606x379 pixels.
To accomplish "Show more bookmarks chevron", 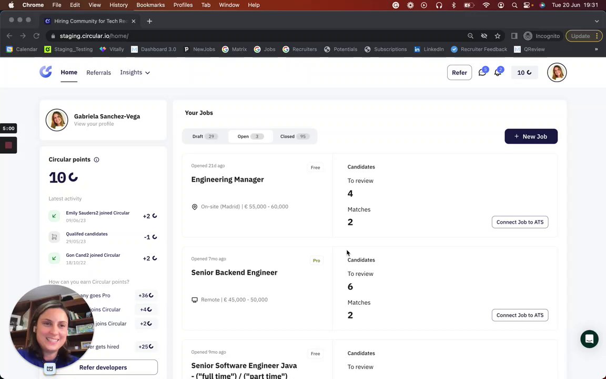I will (597, 49).
